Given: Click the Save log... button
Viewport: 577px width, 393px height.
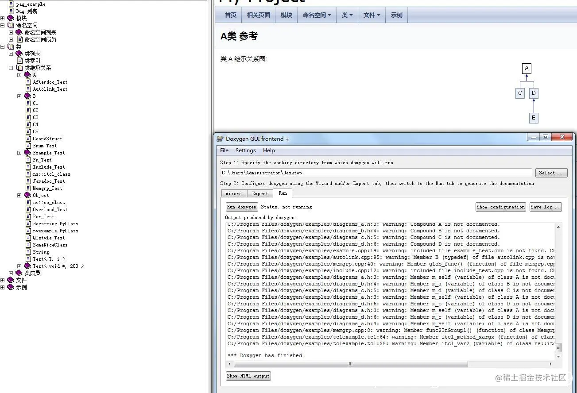Looking at the screenshot, I should [x=546, y=207].
